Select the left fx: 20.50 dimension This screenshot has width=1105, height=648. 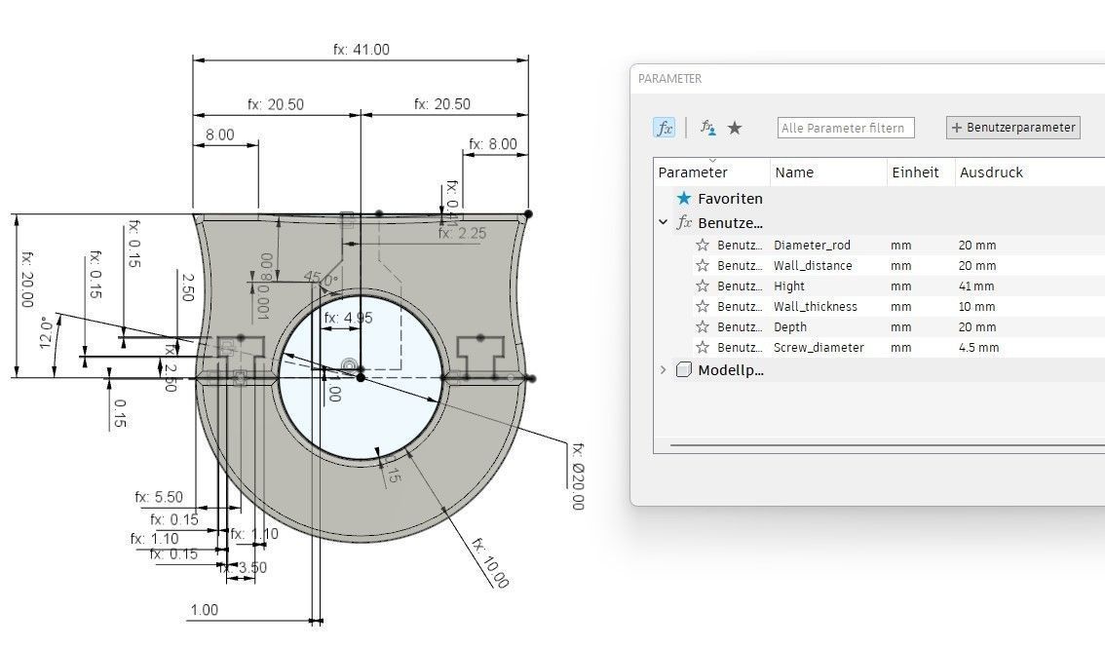[x=276, y=104]
